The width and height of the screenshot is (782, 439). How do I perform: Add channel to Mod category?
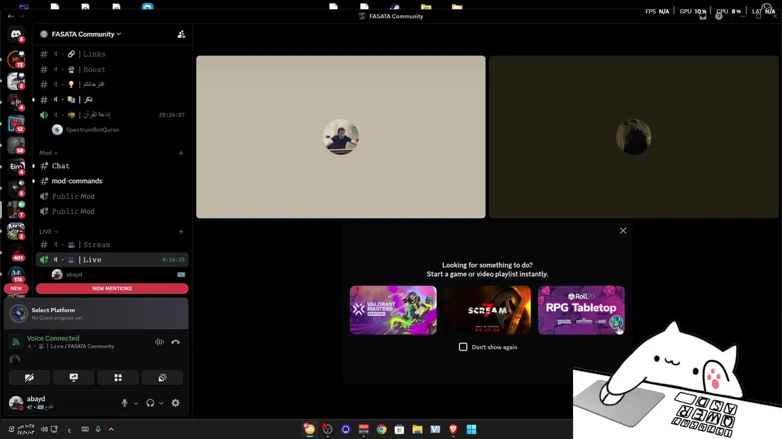[x=181, y=153]
